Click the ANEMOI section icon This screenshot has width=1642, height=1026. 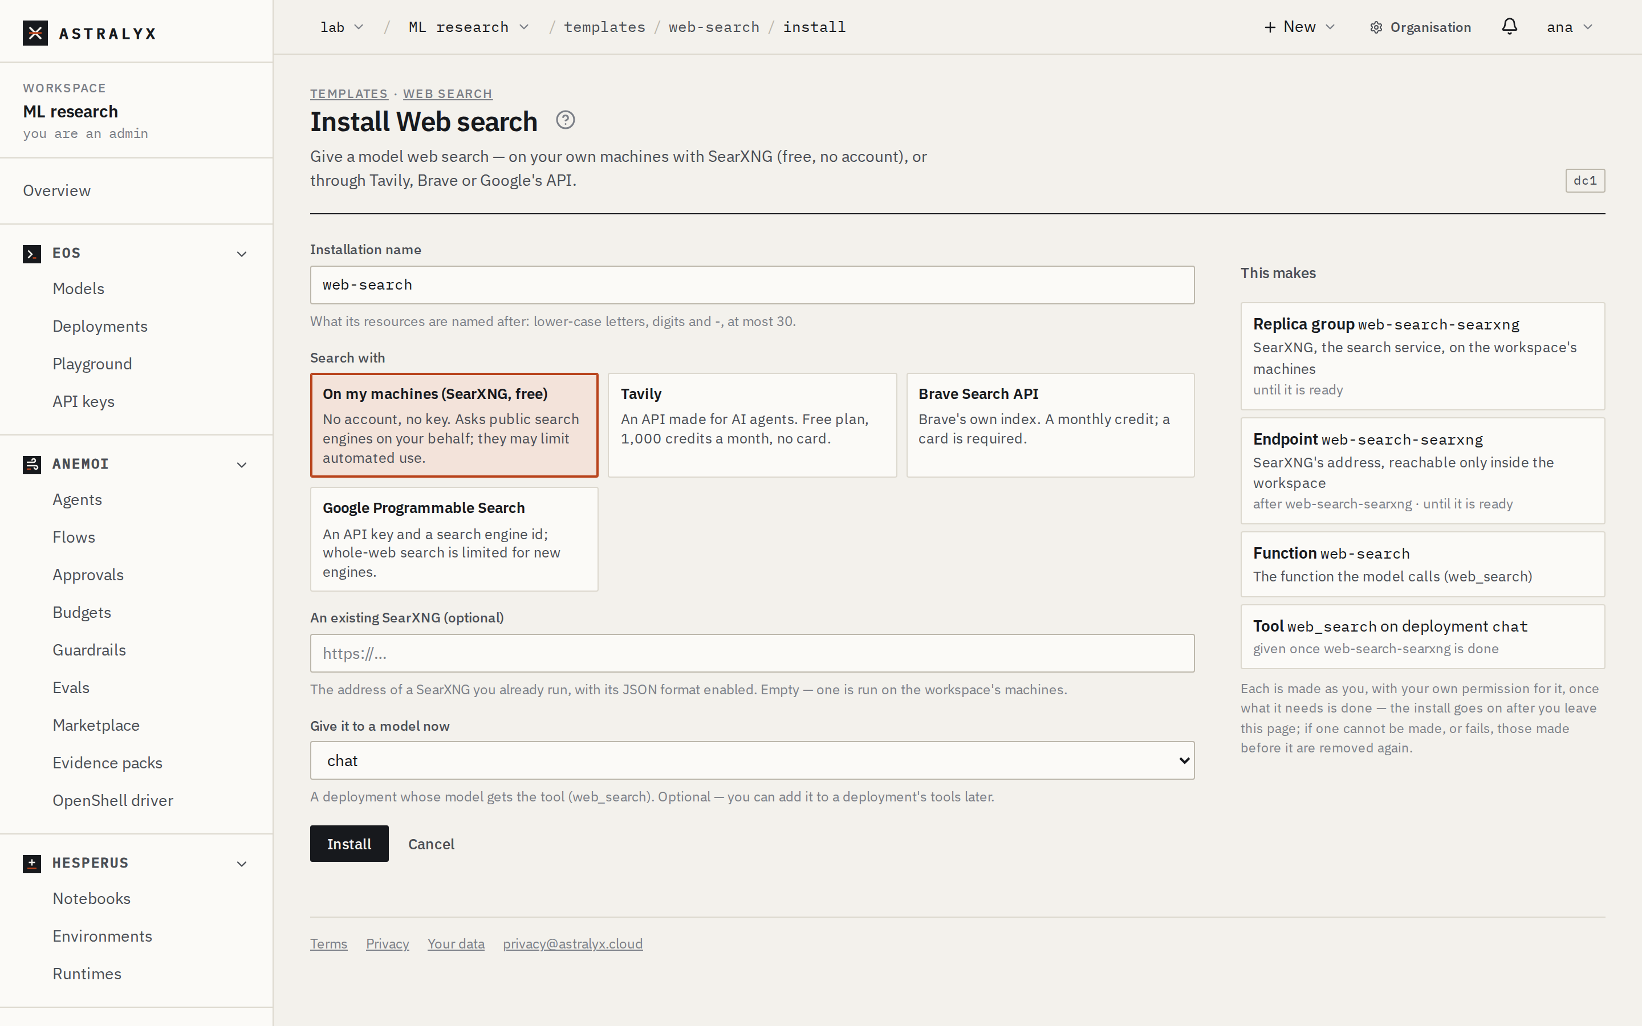32,465
